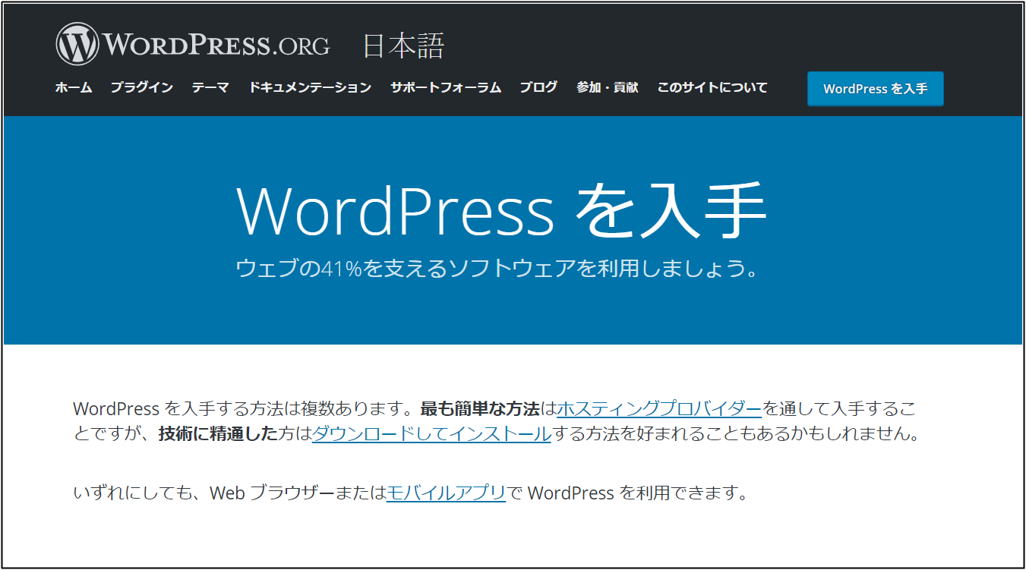Follow the モバイルアプリ link
The width and height of the screenshot is (1026, 570).
tap(446, 493)
